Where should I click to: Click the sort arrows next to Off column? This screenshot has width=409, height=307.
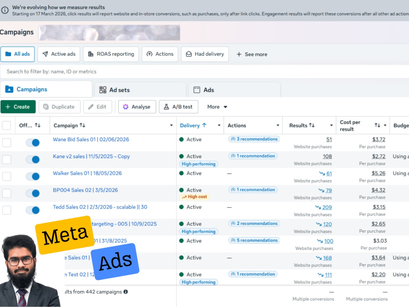coord(38,125)
